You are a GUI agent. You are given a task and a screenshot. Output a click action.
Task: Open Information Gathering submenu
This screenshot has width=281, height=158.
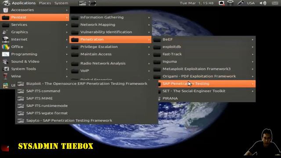(x=110, y=18)
